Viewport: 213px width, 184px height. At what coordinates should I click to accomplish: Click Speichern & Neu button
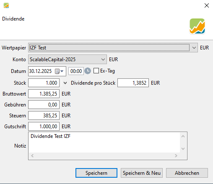142,173
